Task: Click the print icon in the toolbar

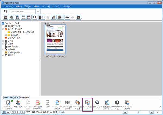Action: 11,17
